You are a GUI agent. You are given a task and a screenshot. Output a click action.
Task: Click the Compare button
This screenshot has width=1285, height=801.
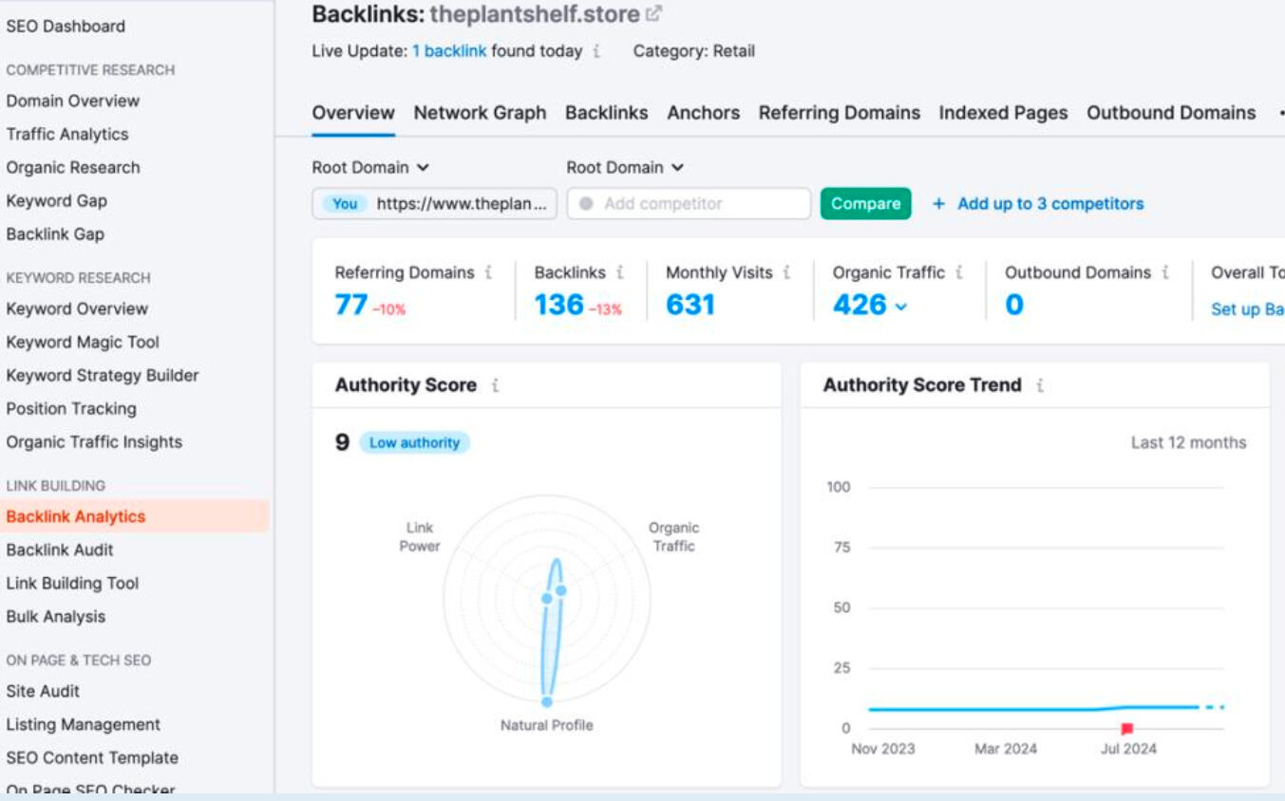(x=865, y=203)
